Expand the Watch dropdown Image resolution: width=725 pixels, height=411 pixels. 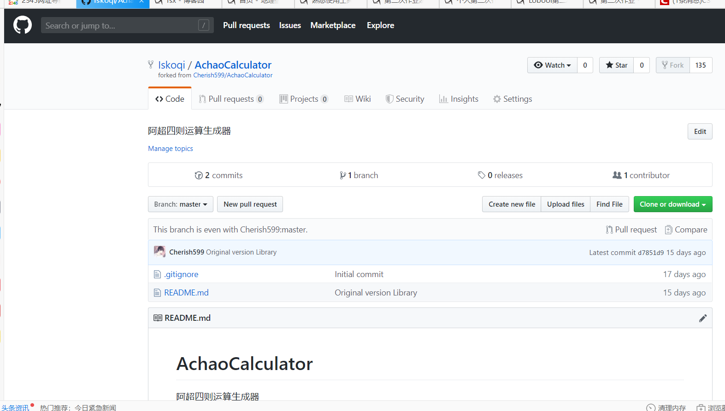552,65
